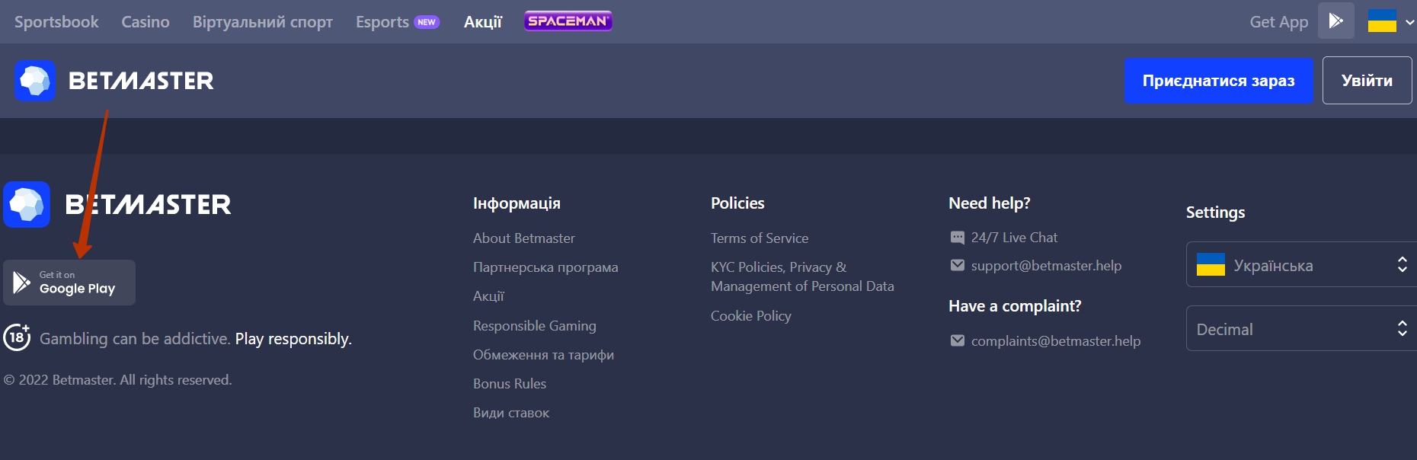
Task: Expand the Українська language dropdown
Action: [x=1301, y=265]
